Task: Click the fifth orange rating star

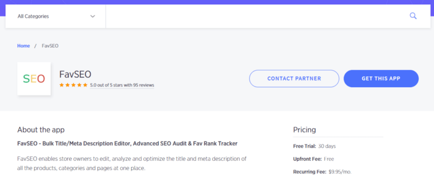Action: (x=85, y=85)
